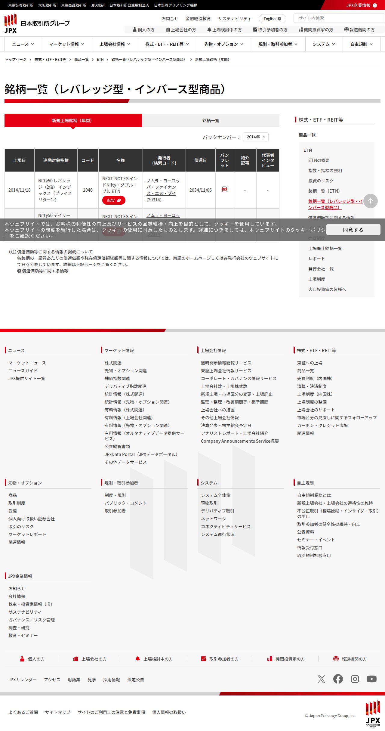Click the building icon beside header 機関投資家の方
Viewport: 385px width, 731px height.
[x=300, y=29]
